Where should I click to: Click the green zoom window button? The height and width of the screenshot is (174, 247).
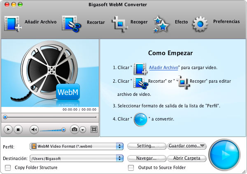coord(20,5)
